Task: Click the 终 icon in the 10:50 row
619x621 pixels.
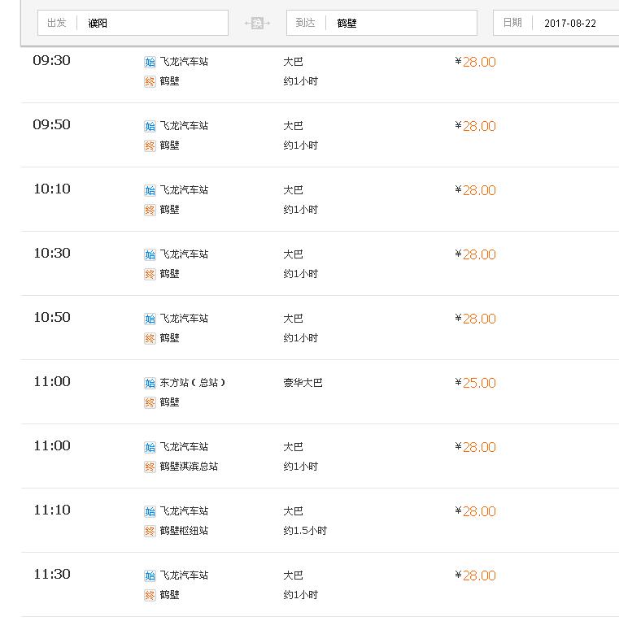Action: (x=150, y=338)
